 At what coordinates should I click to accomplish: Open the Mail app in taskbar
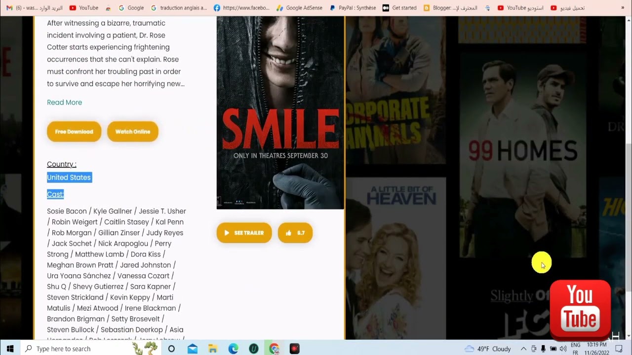[x=193, y=349]
